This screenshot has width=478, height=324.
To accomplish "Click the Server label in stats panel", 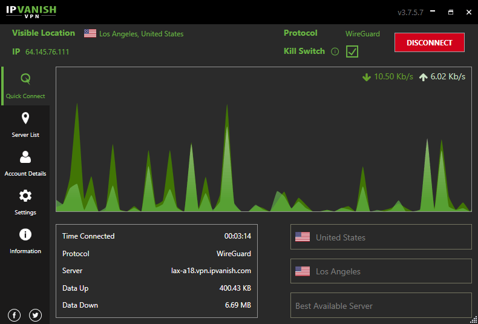I will pyautogui.click(x=72, y=271).
